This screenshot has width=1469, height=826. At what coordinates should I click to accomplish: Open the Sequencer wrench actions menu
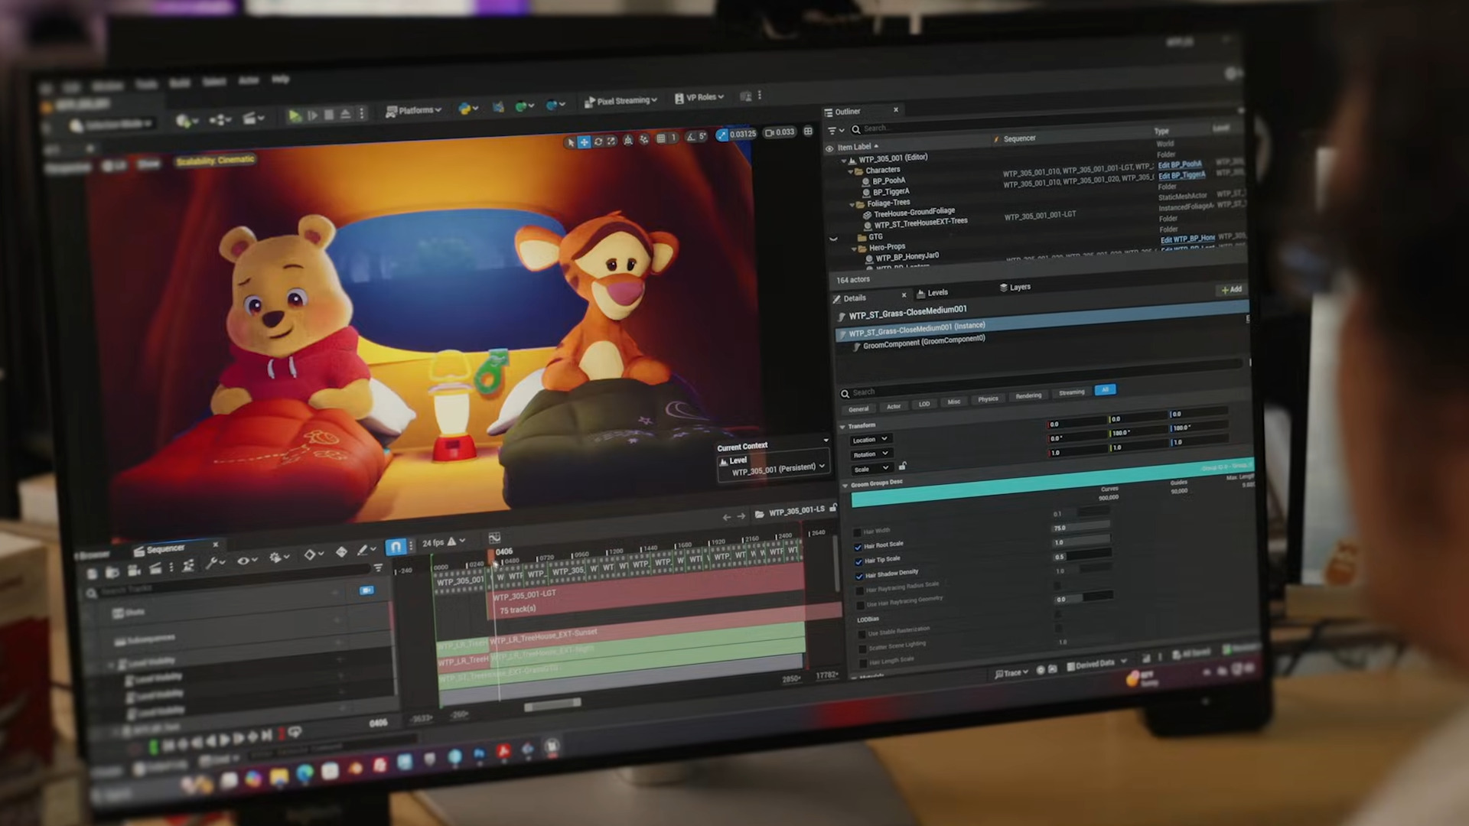(213, 564)
